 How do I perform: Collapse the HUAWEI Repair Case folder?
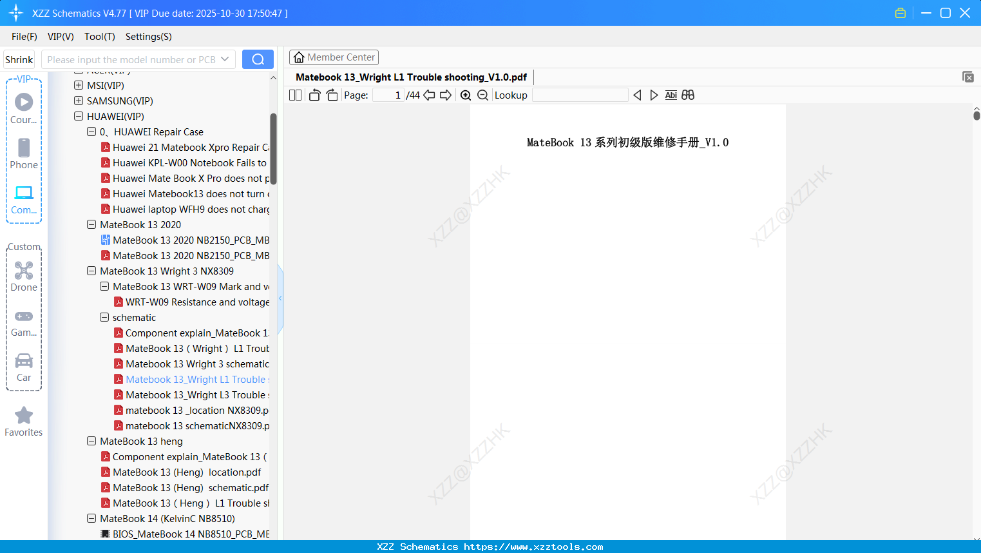click(x=91, y=131)
